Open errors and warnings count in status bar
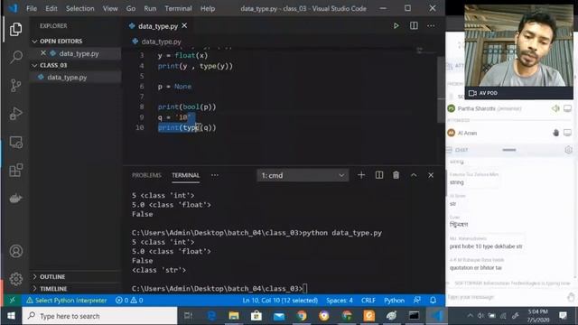Screen dimensions: 578x325 click(x=129, y=301)
